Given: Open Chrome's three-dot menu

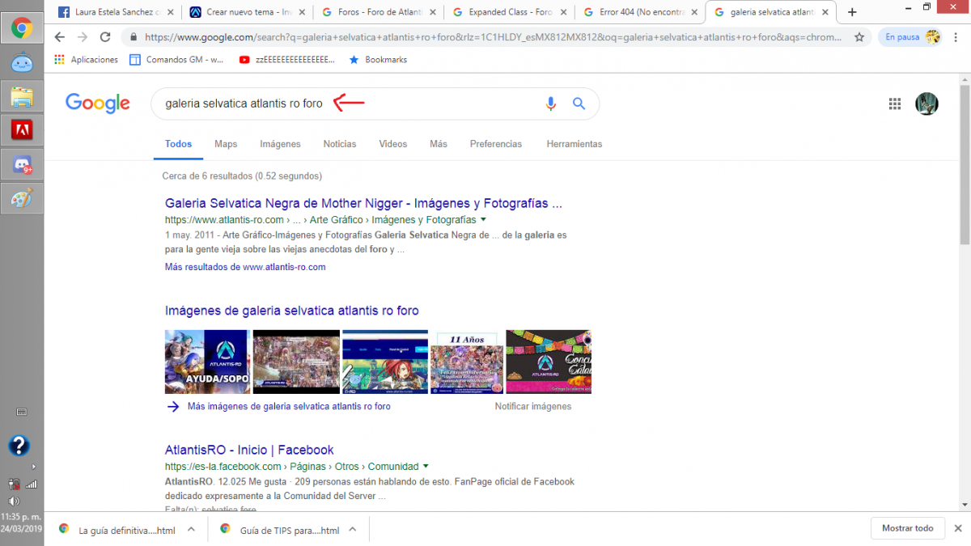Looking at the screenshot, I should pos(956,37).
